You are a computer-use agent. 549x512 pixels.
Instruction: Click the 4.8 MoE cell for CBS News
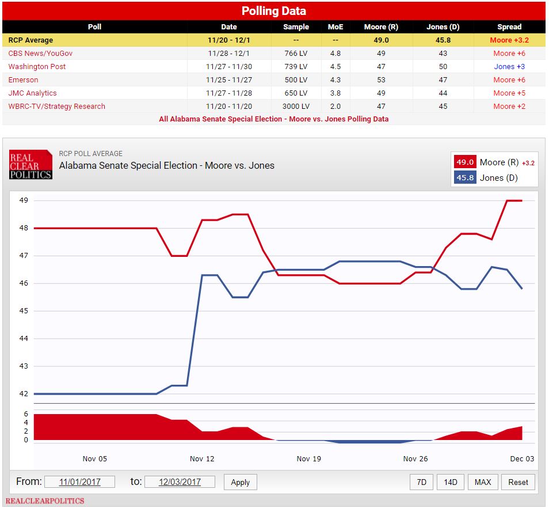point(335,53)
